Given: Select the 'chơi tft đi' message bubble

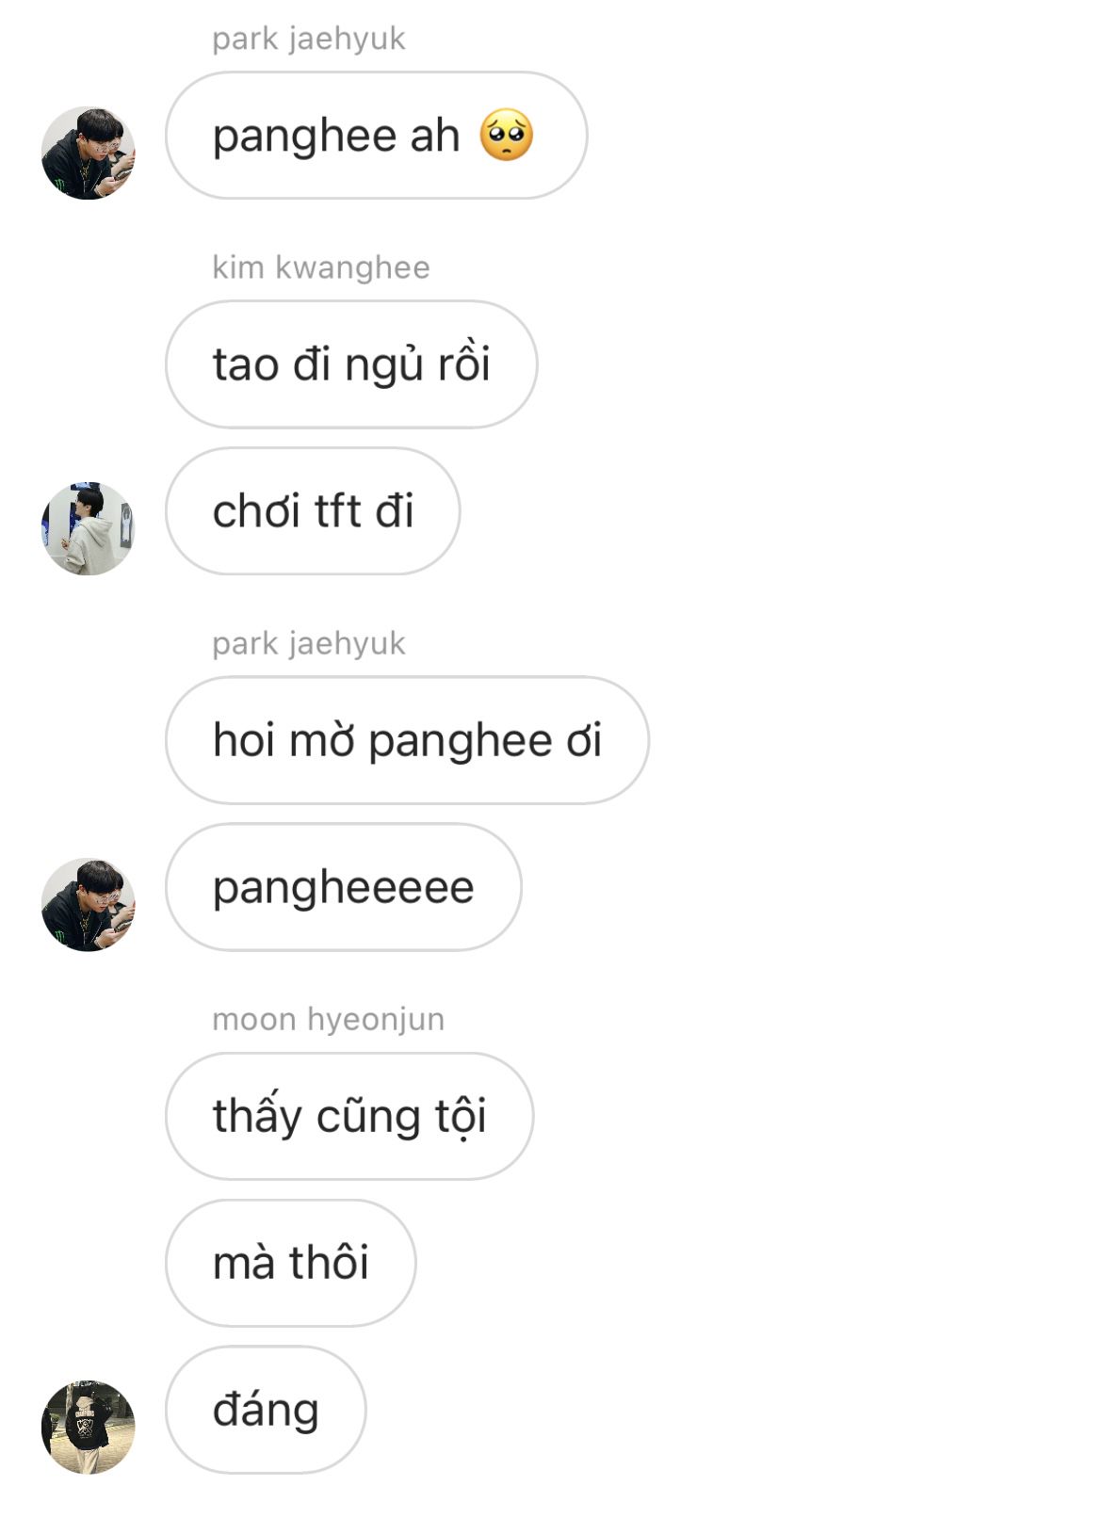Looking at the screenshot, I should [313, 511].
